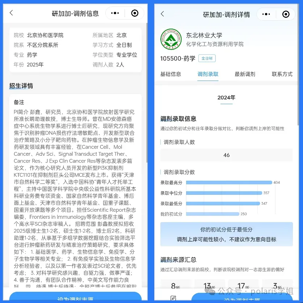Select the 2024年 year tab
This screenshot has width=303, height=303.
pos(226,98)
